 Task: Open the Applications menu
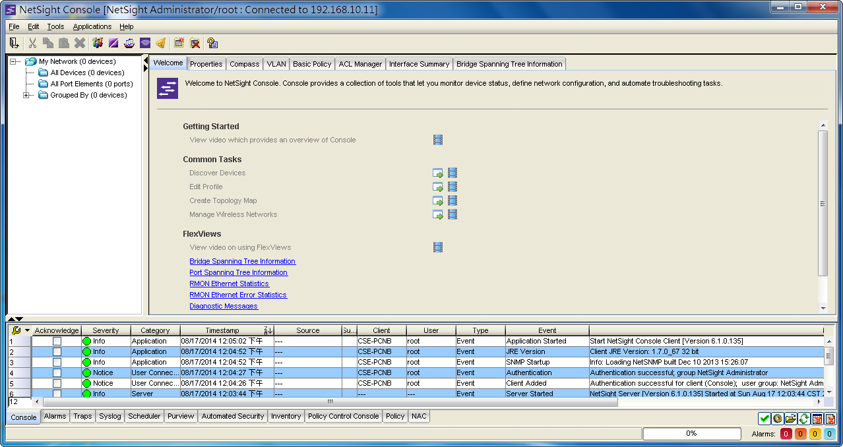(92, 26)
